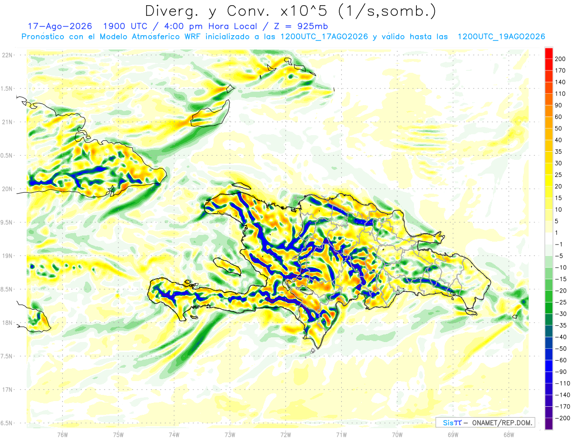Click the '-200' value on the color scale
Image resolution: width=571 pixels, height=441 pixels.
[x=562, y=418]
